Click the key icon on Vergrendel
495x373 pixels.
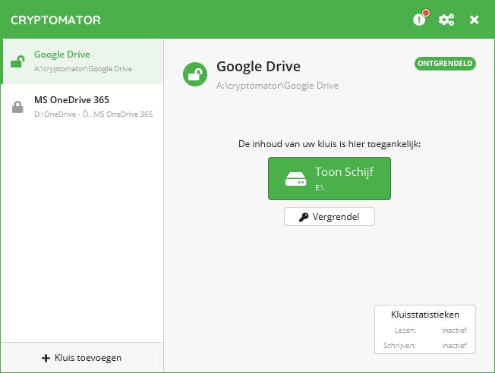[304, 217]
